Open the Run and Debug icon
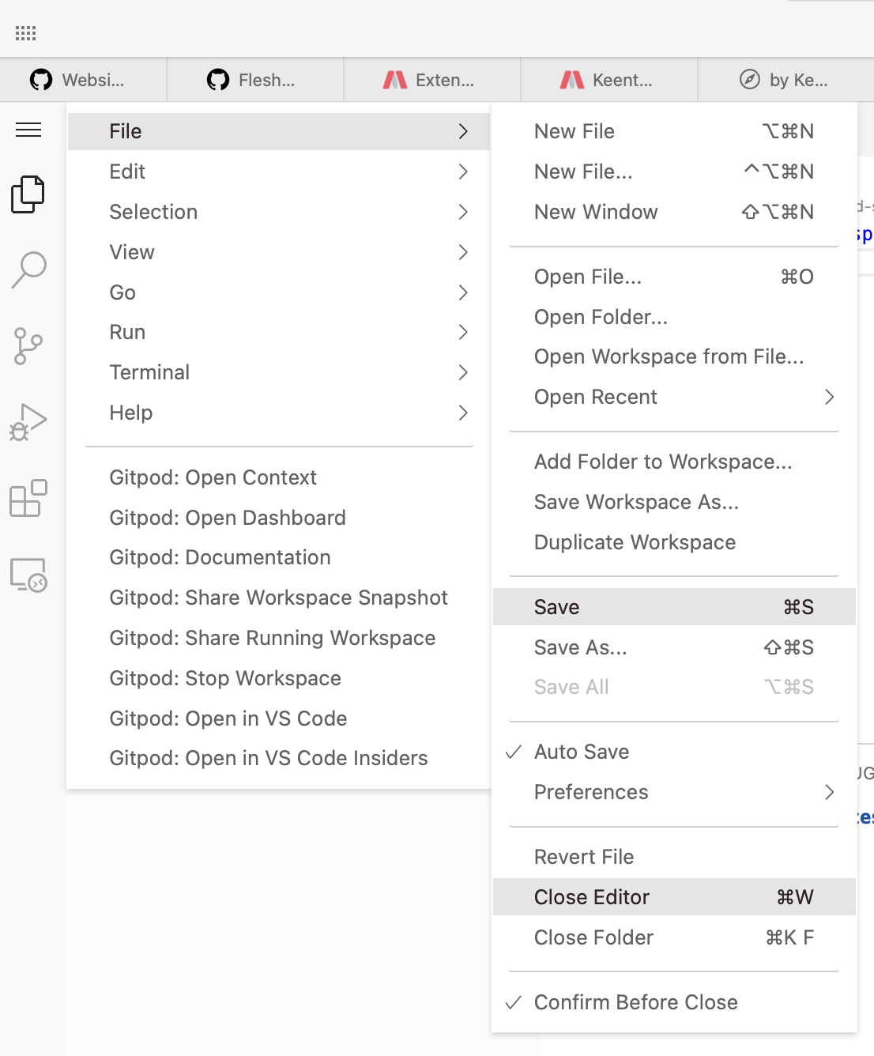 (x=28, y=422)
